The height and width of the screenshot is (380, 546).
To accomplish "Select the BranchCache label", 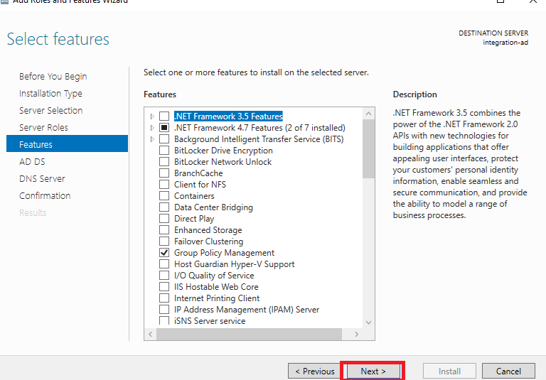I will point(198,173).
